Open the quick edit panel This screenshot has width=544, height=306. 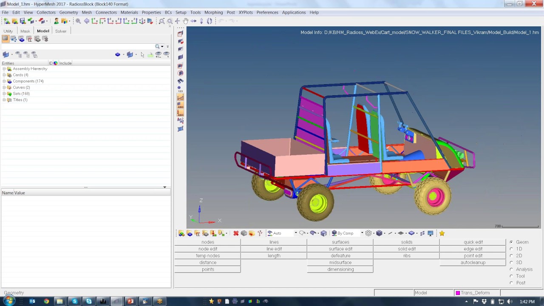pos(473,242)
